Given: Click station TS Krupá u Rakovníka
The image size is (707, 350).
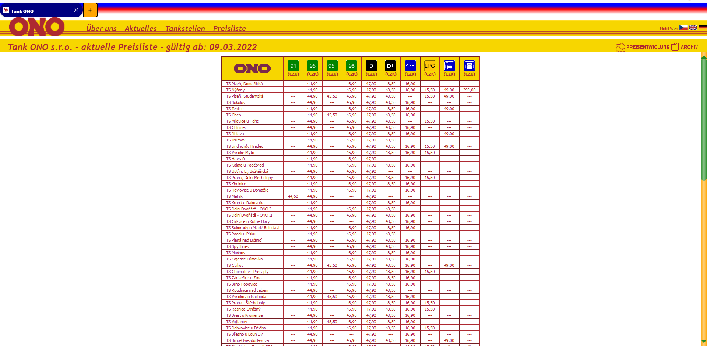Looking at the screenshot, I should pyautogui.click(x=245, y=203).
